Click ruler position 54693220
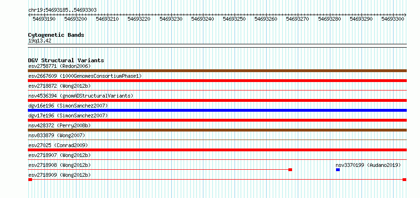This screenshot has width=420, height=198. pos(139,19)
